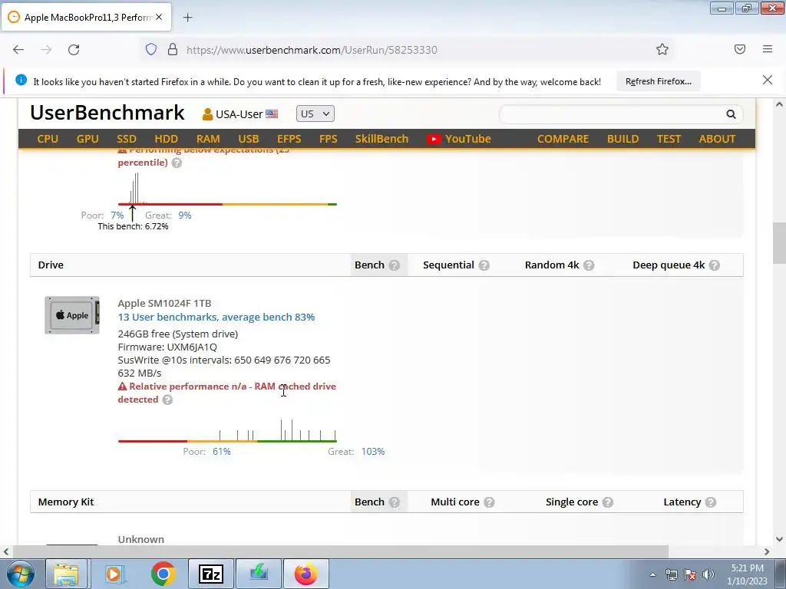The height and width of the screenshot is (589, 786).
Task: Open the USB menu item
Action: (x=249, y=139)
